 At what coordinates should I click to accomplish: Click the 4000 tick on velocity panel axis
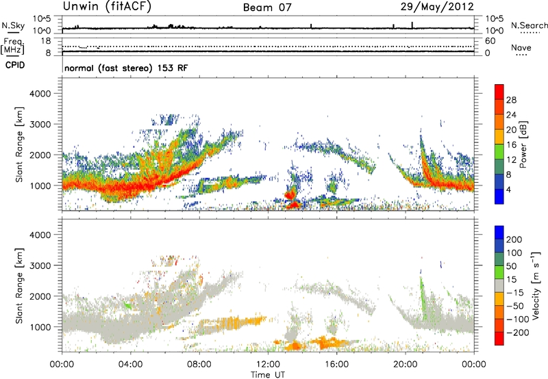[40, 235]
